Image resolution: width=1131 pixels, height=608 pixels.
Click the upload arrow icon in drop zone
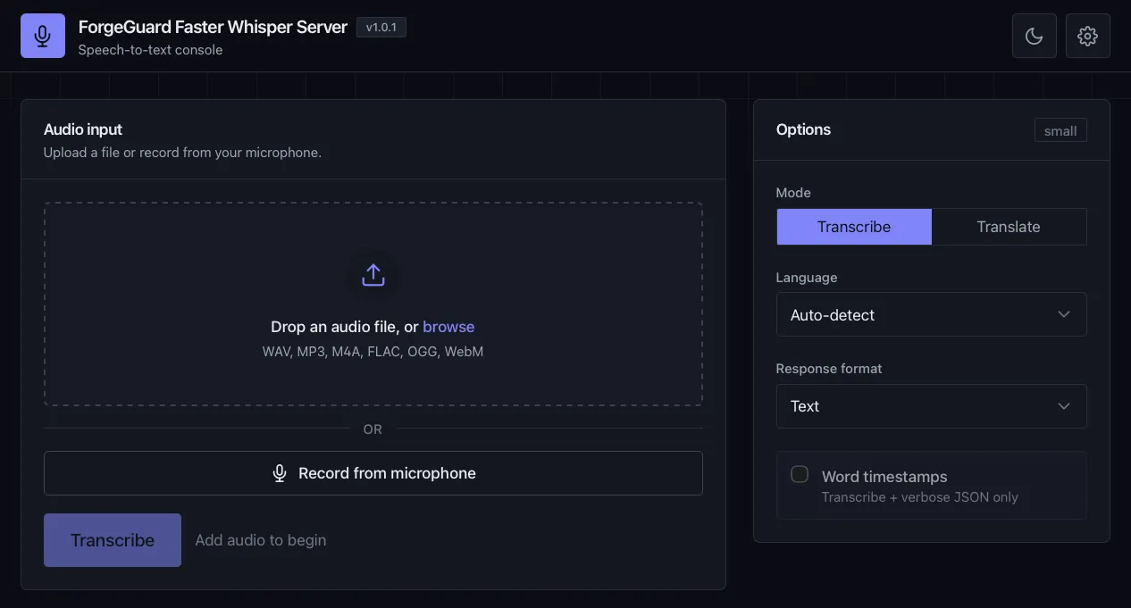pyautogui.click(x=373, y=275)
